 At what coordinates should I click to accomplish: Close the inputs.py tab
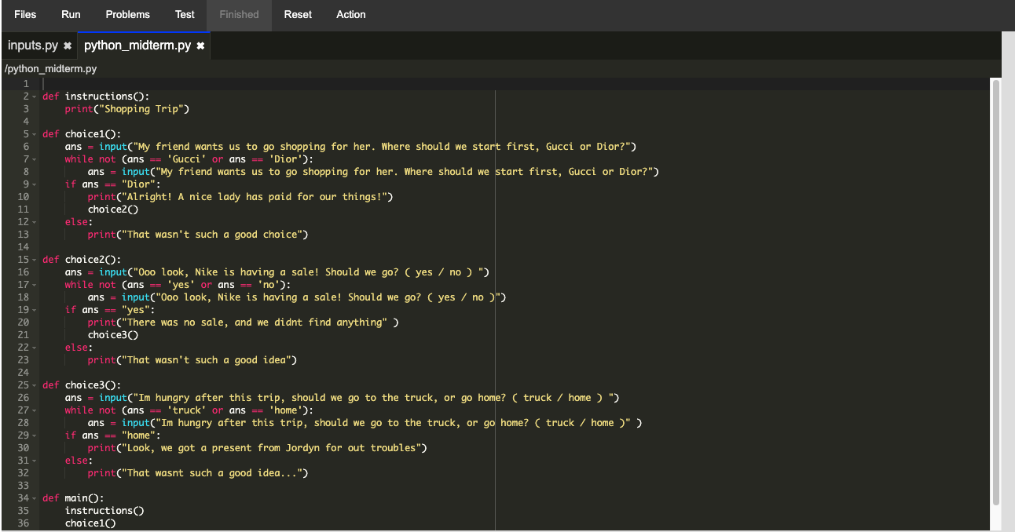pos(68,46)
